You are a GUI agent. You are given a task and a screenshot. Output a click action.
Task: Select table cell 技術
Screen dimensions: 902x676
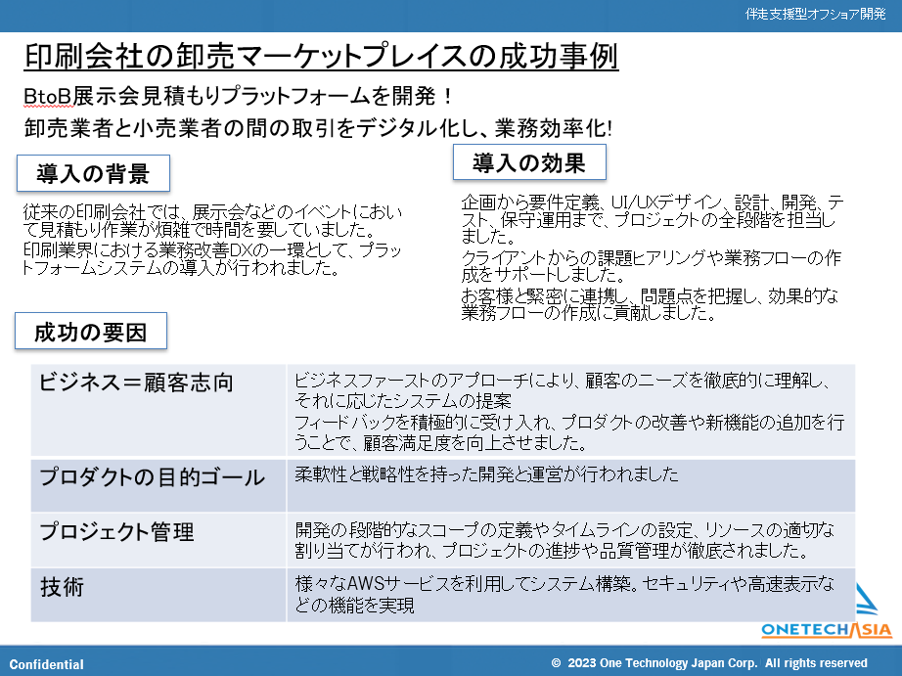click(158, 595)
